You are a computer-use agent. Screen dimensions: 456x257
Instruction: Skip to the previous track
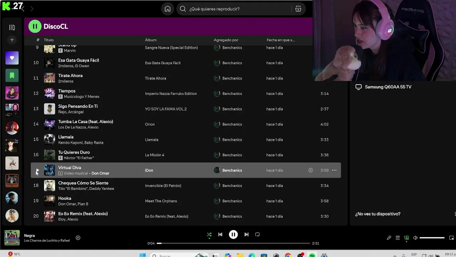[220, 235]
